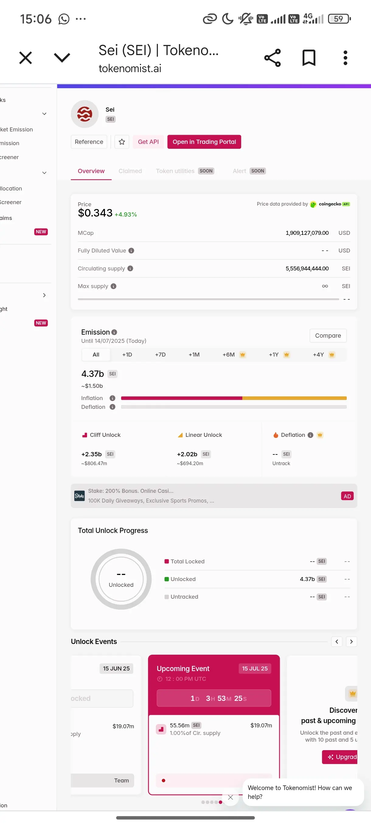Click the Cliff Unlock icon
This screenshot has width=371, height=825.
(85, 435)
